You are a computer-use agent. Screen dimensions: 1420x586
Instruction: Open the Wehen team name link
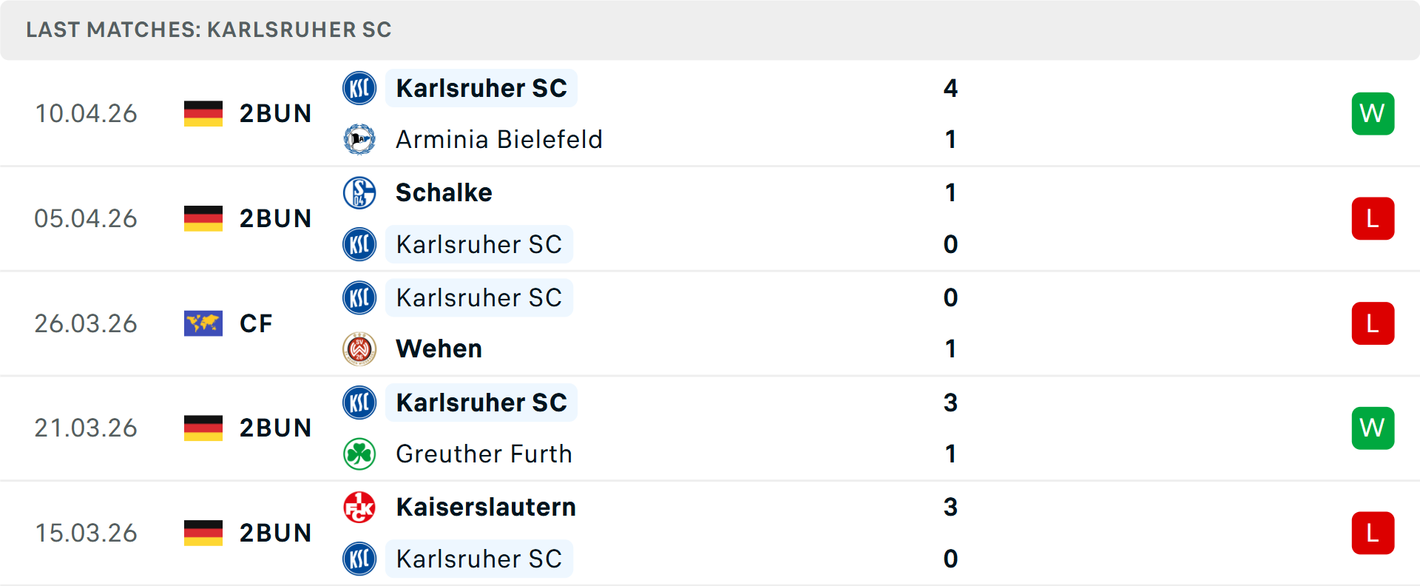[439, 348]
